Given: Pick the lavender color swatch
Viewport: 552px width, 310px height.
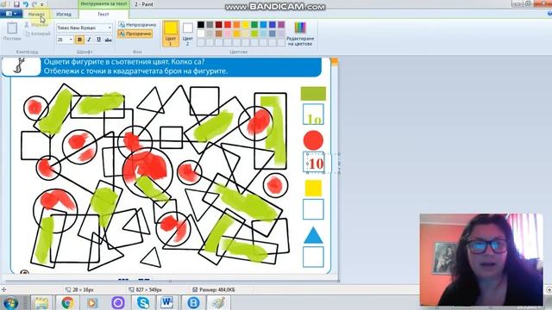Looking at the screenshot, I should (x=281, y=34).
